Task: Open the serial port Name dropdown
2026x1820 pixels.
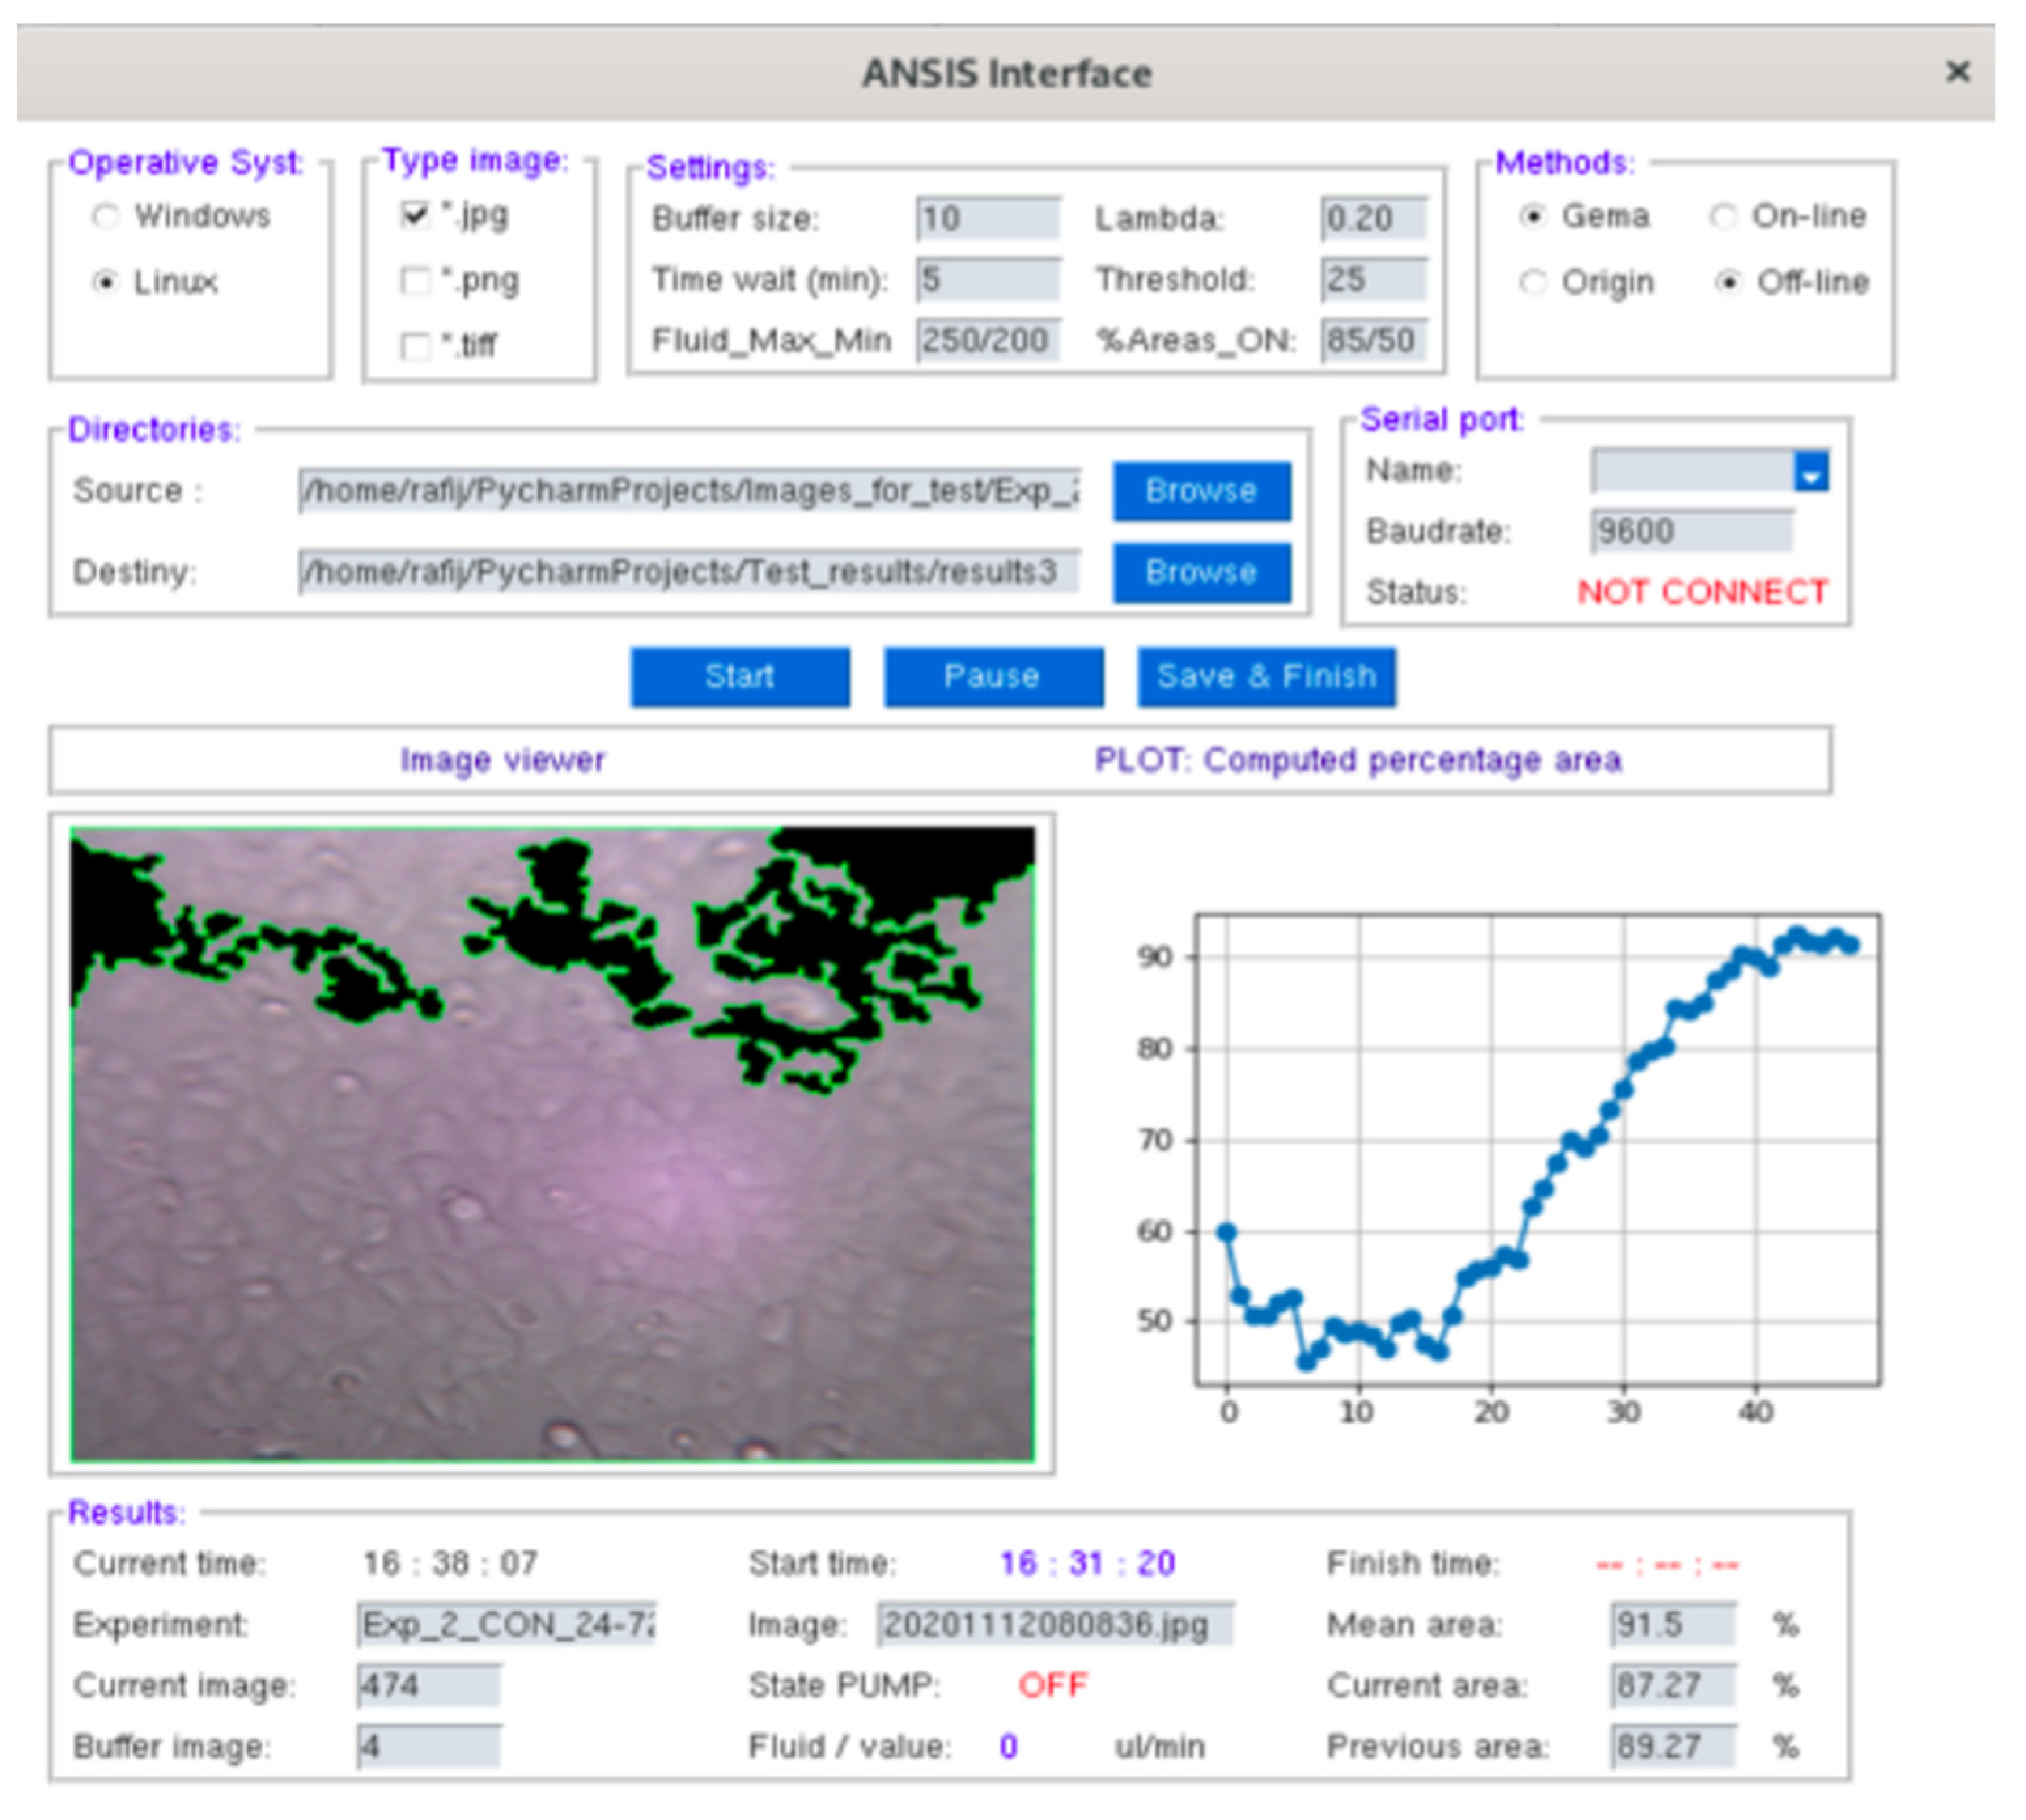Action: 1811,472
